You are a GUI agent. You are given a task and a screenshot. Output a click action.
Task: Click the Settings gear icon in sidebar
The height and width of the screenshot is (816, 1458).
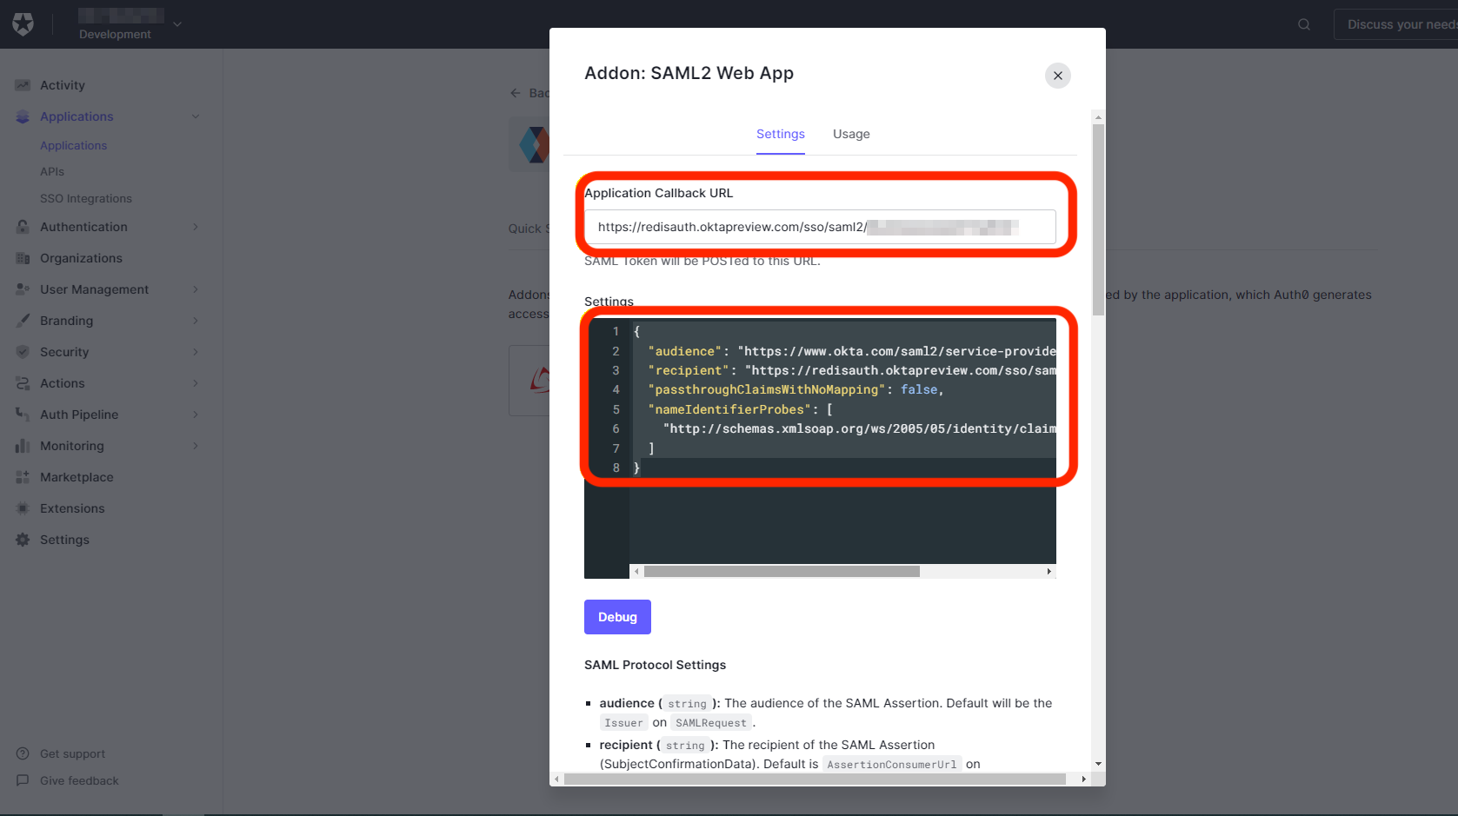23,540
